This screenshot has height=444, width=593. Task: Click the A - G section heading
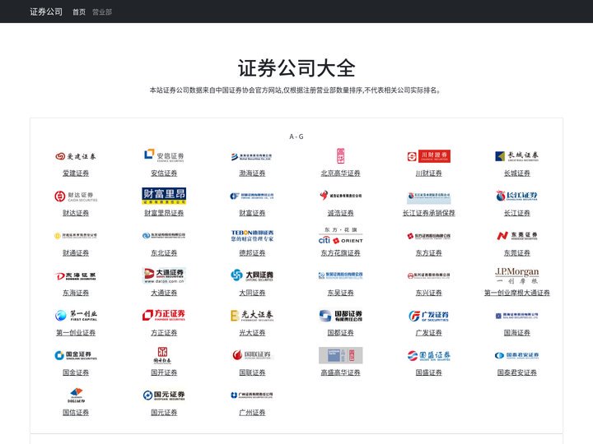[x=296, y=136]
